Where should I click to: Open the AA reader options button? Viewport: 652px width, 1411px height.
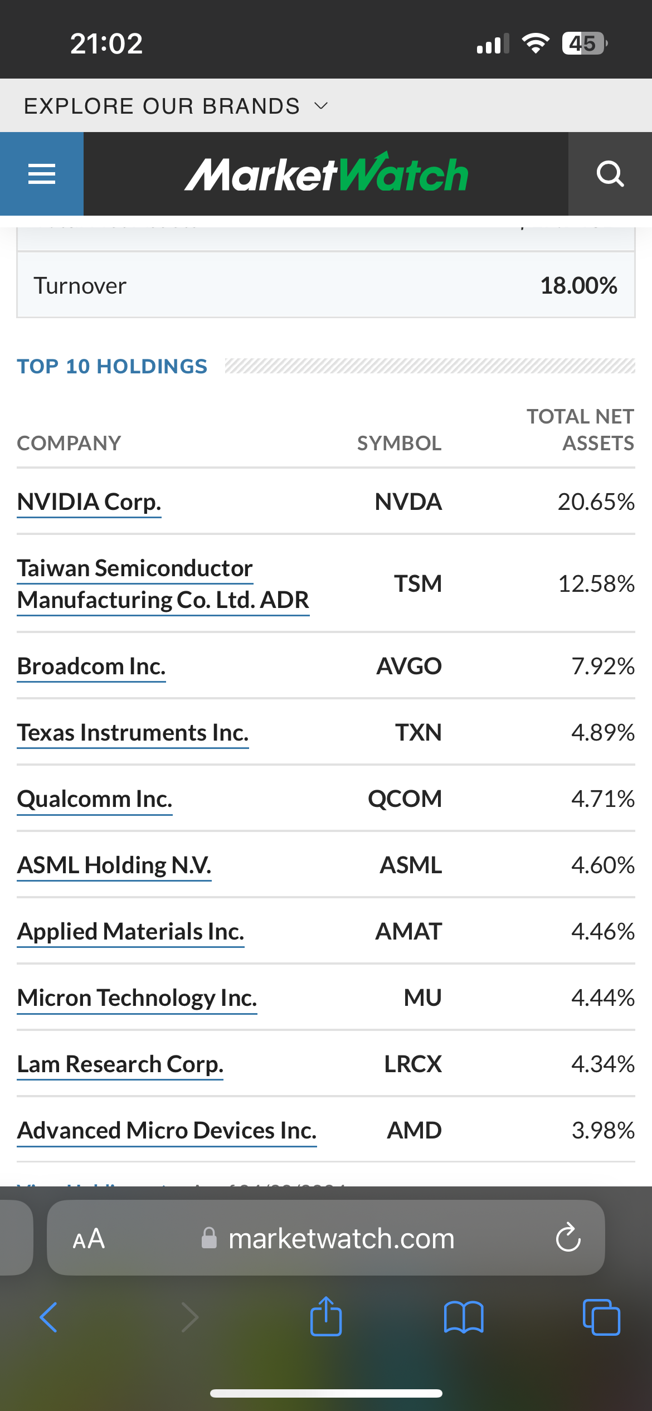click(x=89, y=1239)
